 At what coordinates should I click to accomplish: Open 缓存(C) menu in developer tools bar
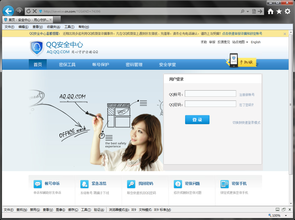(73, 210)
